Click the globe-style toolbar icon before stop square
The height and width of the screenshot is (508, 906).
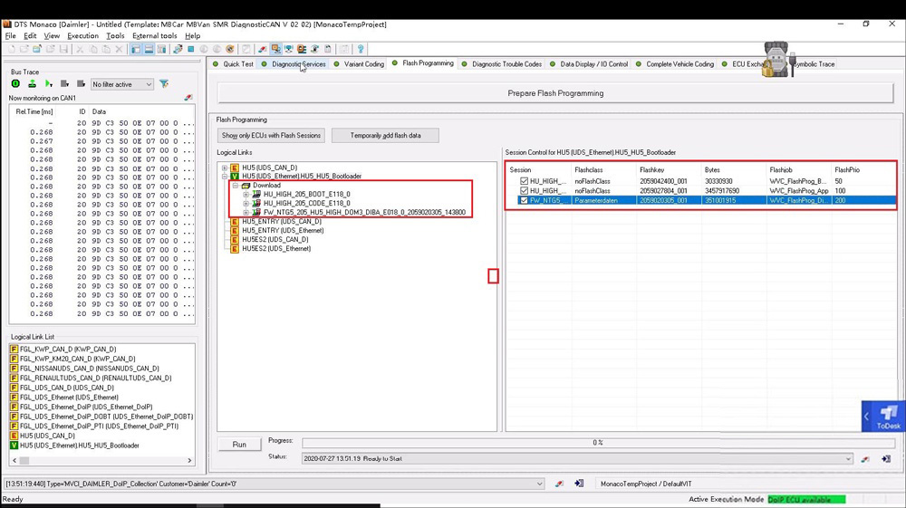178,49
